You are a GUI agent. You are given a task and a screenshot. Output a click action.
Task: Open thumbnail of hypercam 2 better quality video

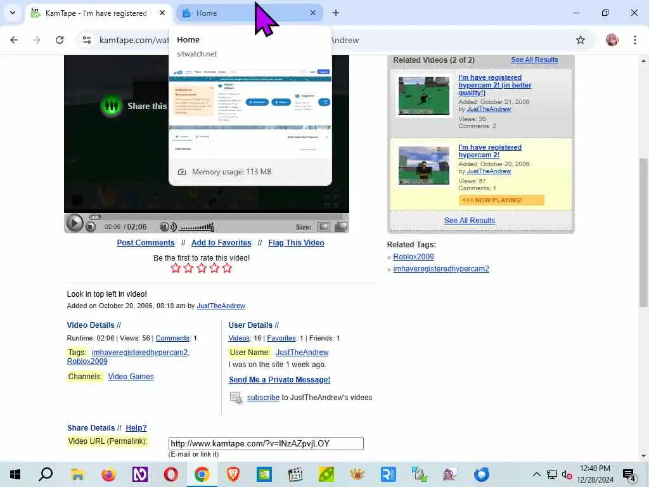coord(424,96)
